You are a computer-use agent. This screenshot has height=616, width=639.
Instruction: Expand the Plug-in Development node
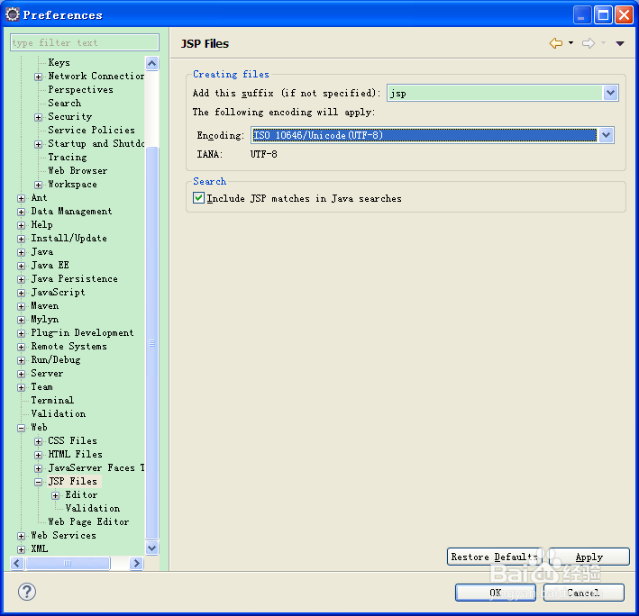(x=22, y=333)
